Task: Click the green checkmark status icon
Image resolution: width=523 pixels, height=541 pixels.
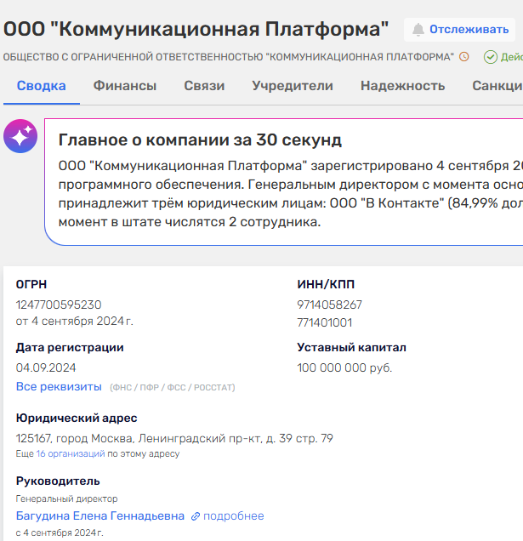Action: pos(490,57)
